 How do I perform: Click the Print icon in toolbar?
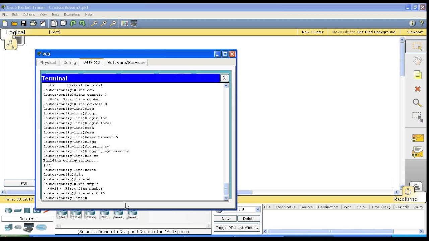pyautogui.click(x=33, y=23)
